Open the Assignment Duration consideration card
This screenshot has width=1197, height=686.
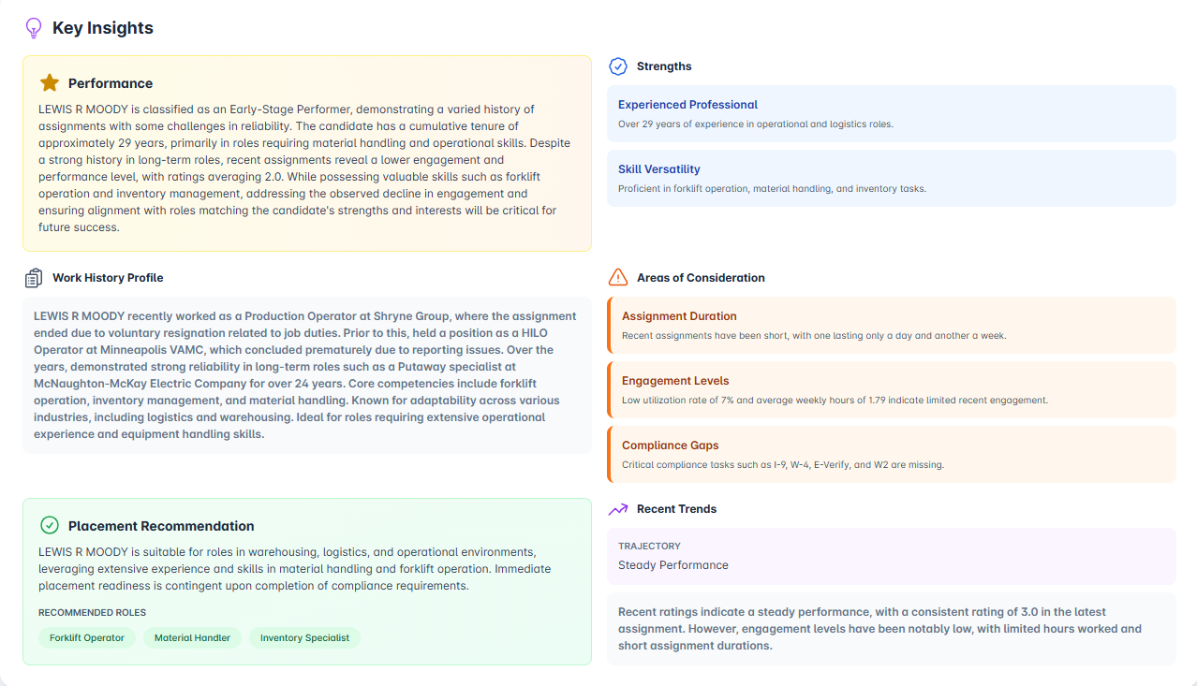tap(892, 326)
